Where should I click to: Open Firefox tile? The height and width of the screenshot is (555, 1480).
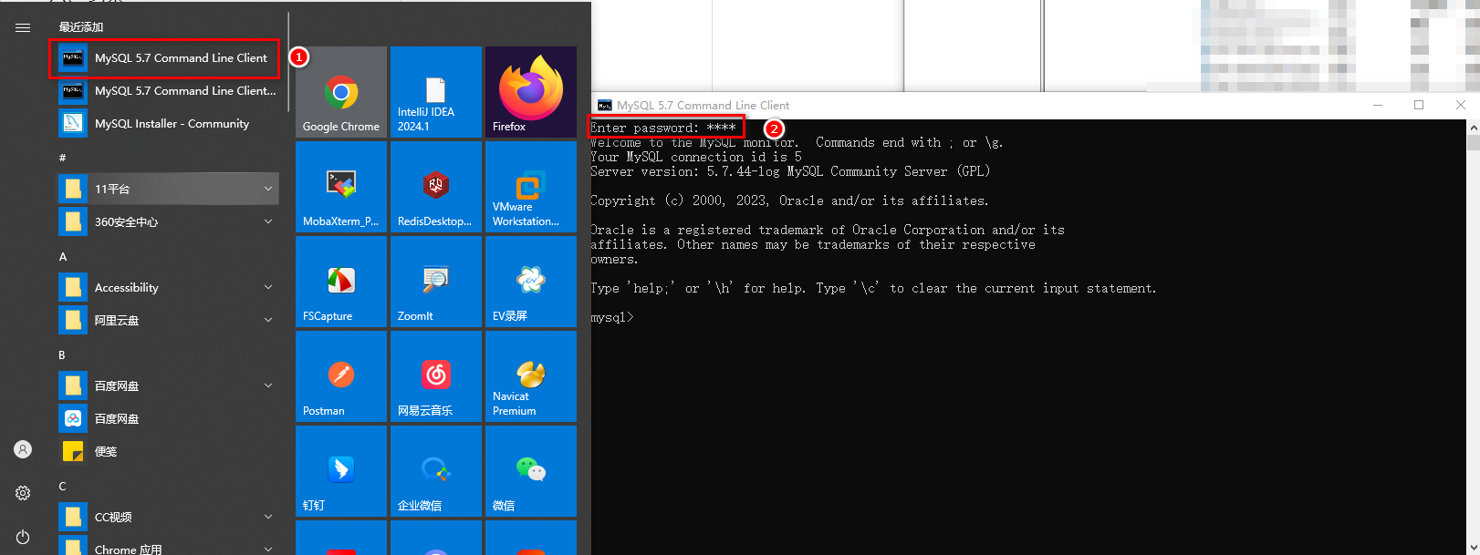[x=531, y=92]
